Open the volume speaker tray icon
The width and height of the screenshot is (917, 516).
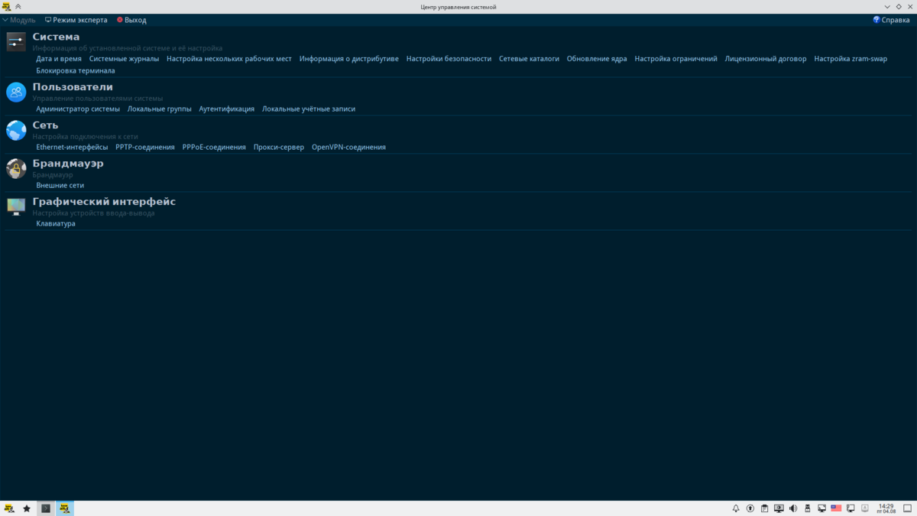(x=793, y=508)
